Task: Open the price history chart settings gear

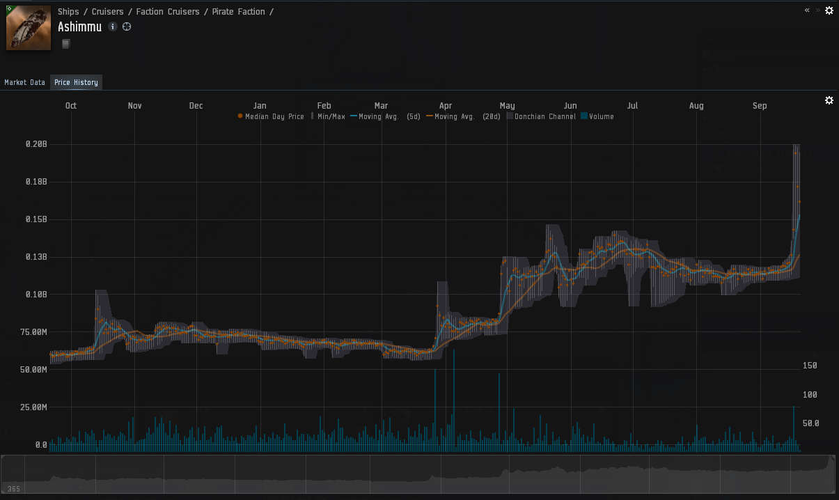Action: [x=829, y=100]
